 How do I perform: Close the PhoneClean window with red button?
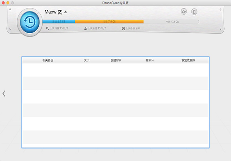tap(3, 3)
